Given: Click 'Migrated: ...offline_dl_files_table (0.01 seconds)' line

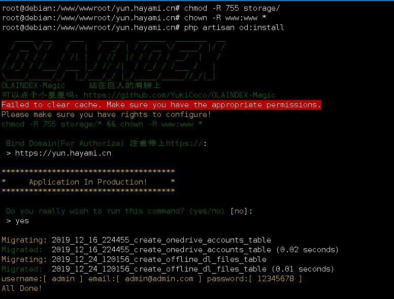Looking at the screenshot, I should 168,269.
